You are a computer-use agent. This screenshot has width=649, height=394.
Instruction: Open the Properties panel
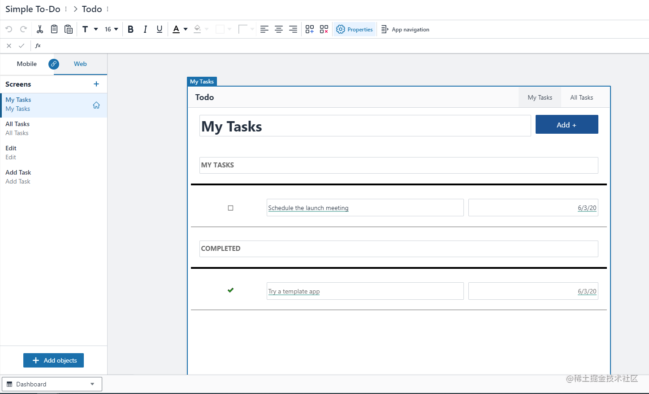click(x=355, y=29)
